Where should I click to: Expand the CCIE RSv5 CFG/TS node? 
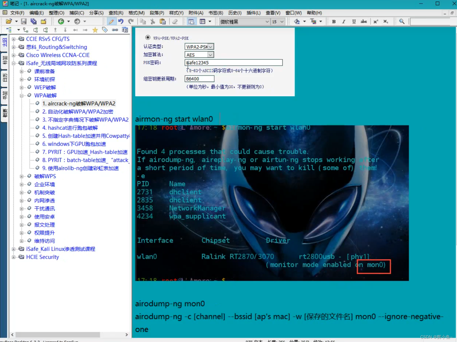click(x=13, y=39)
